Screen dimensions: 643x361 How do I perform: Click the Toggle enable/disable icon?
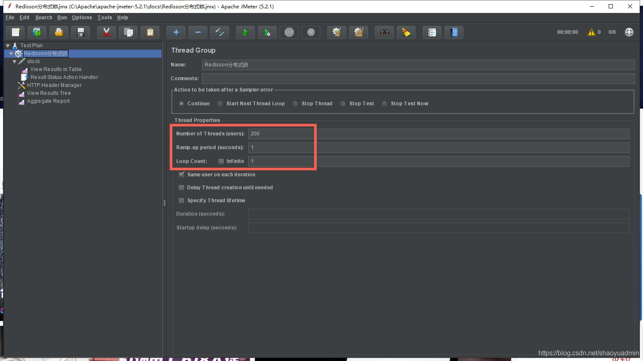coord(220,32)
